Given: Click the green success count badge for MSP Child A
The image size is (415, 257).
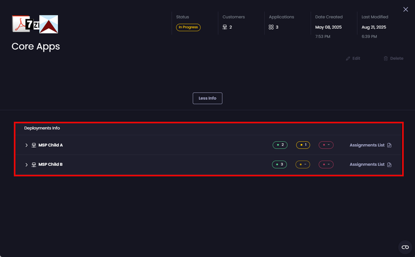Looking at the screenshot, I should [280, 145].
